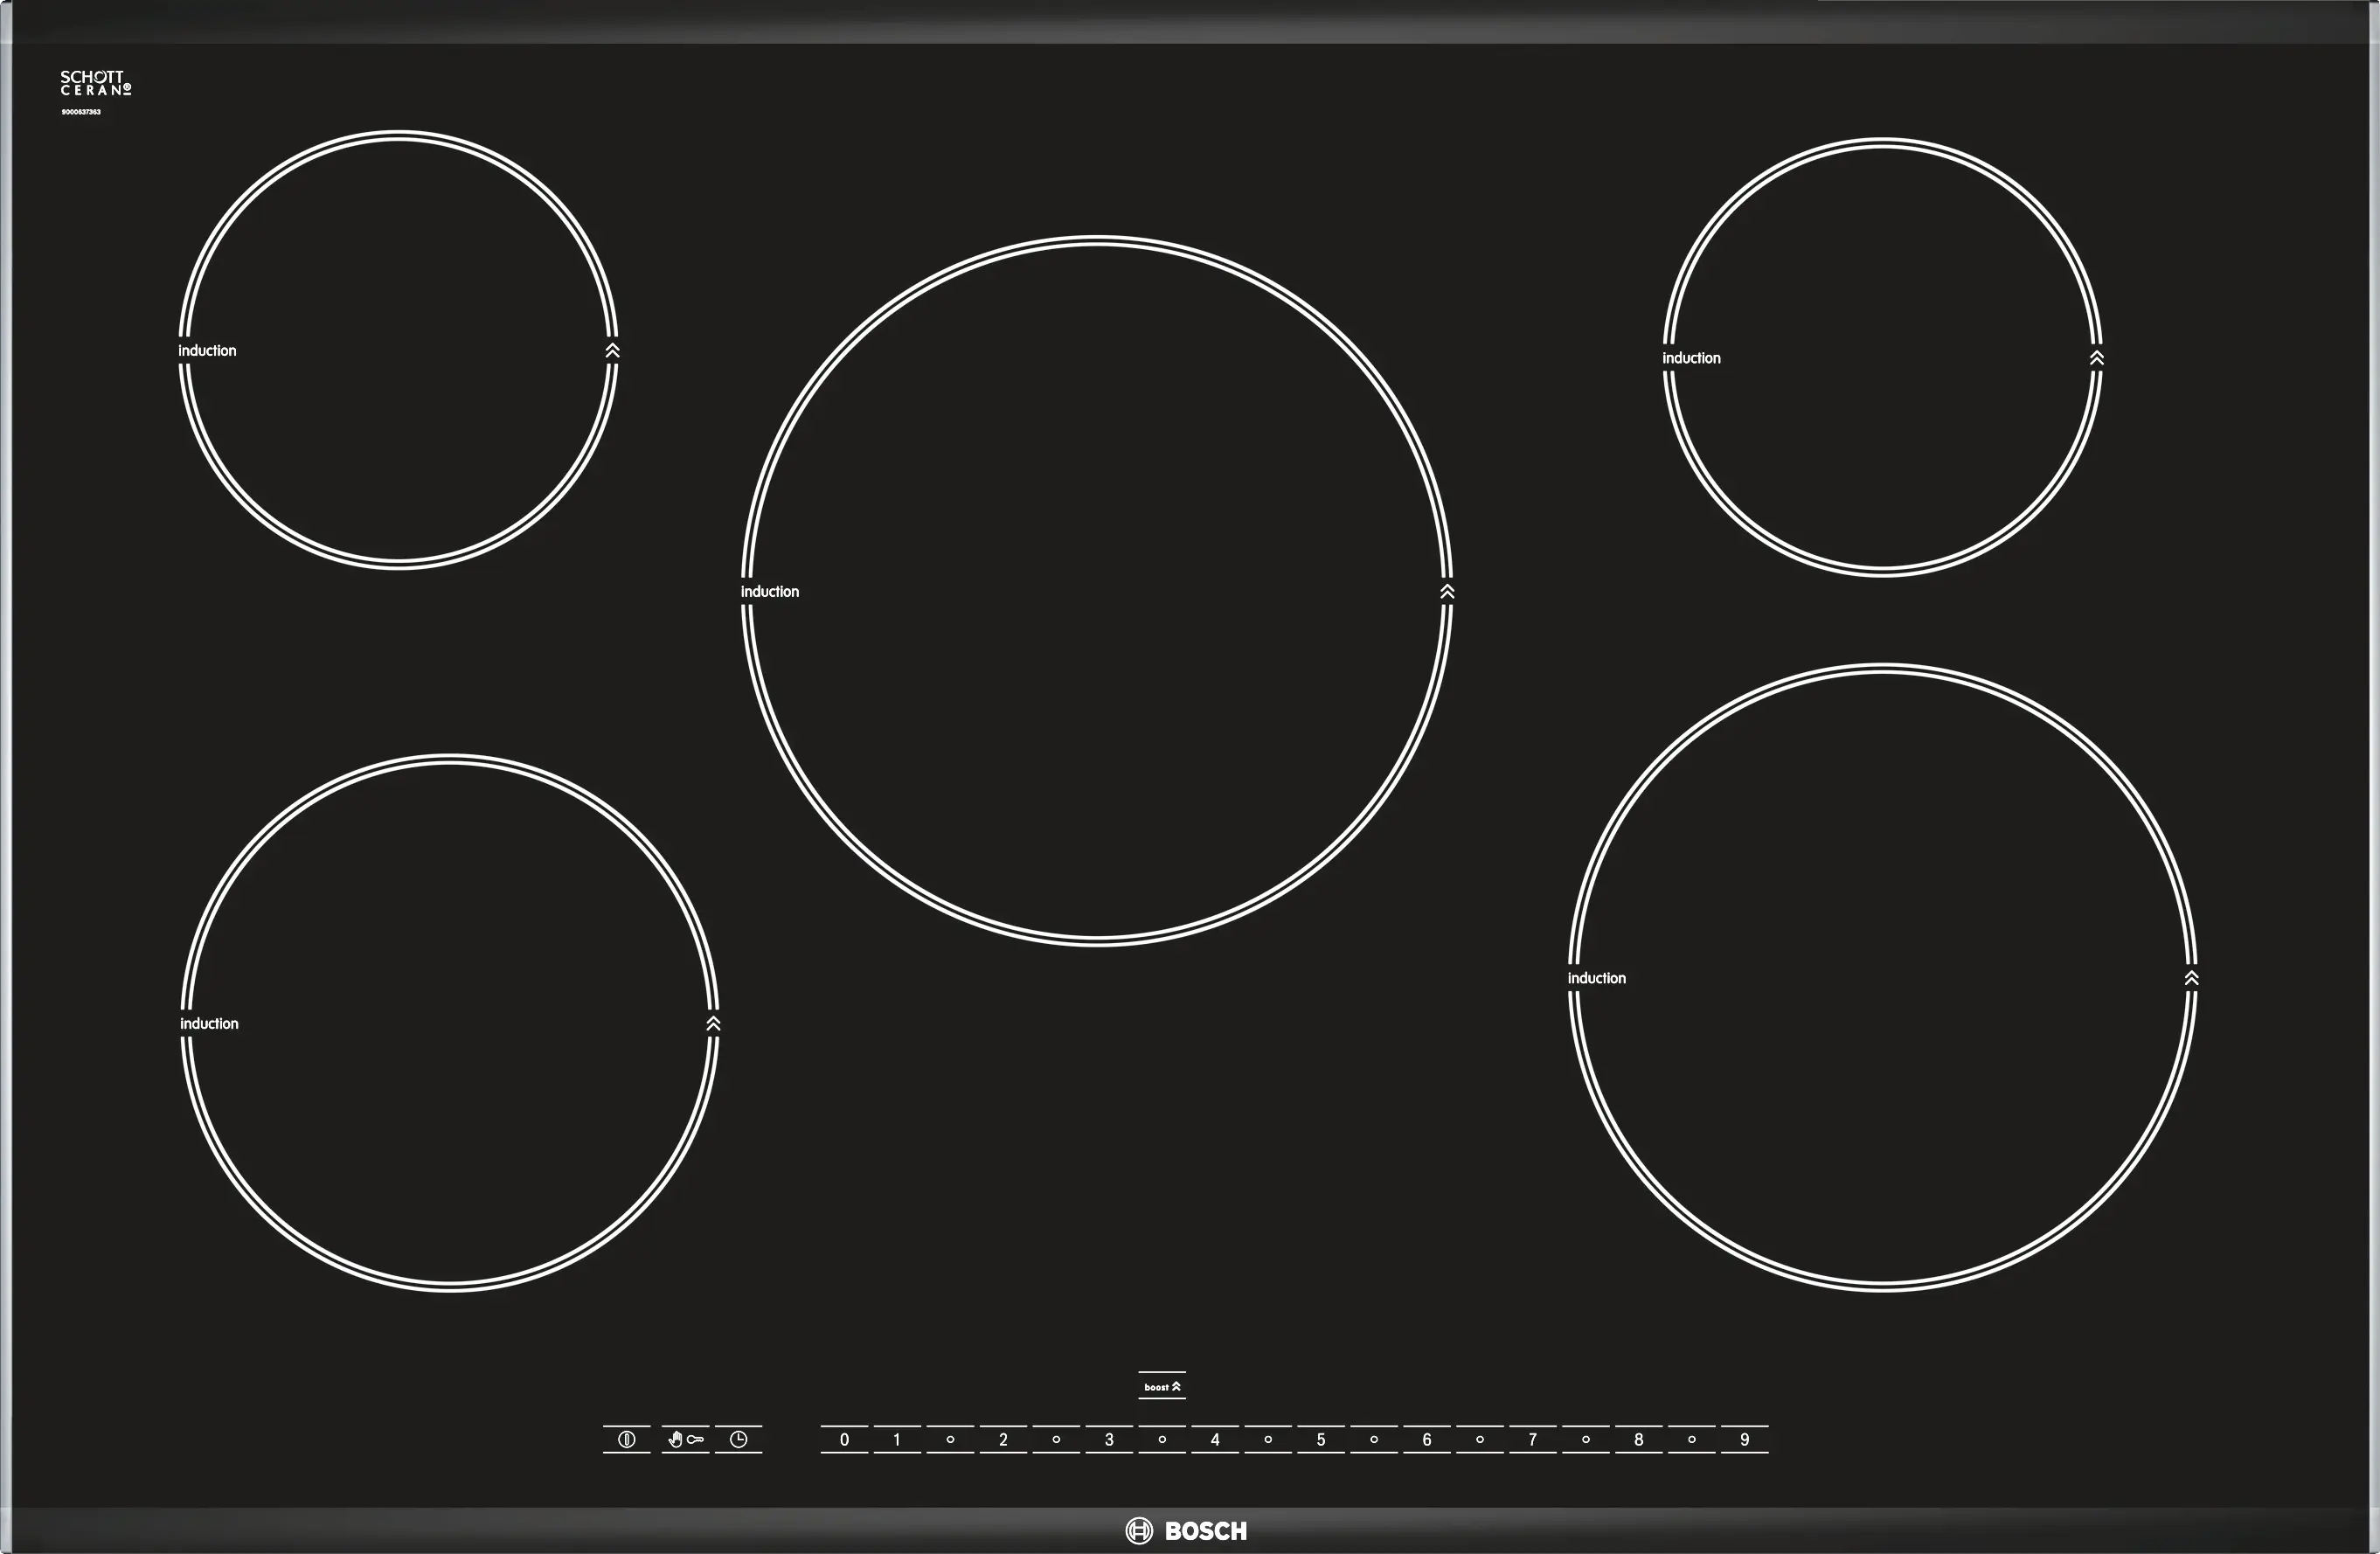This screenshot has width=2380, height=1554.
Task: Tap the half-step dot between 8 and 9
Action: (1692, 1439)
